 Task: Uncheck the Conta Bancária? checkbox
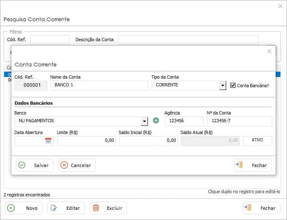(233, 86)
